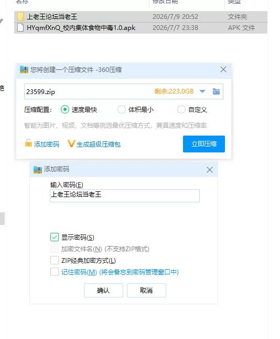
Task: Close the 您将创建一个压缩文件 dialog
Action: [223, 69]
